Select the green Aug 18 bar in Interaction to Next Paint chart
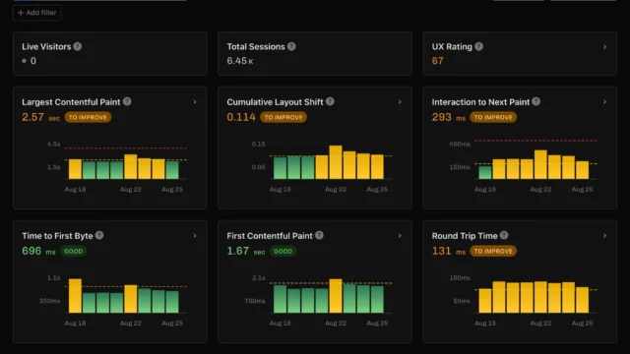 coord(485,172)
